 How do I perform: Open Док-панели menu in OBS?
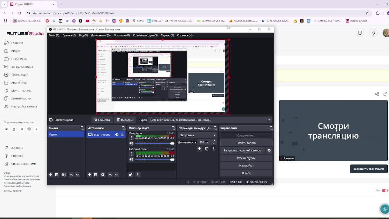[x=101, y=35]
